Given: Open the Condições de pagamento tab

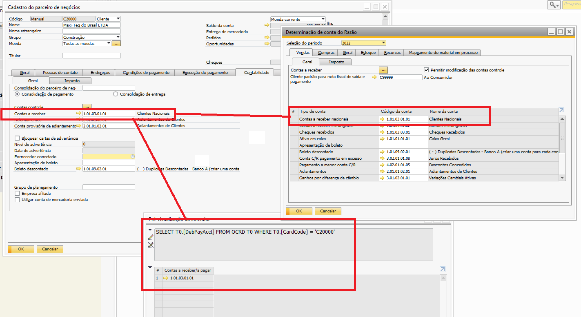Looking at the screenshot, I should coord(144,73).
